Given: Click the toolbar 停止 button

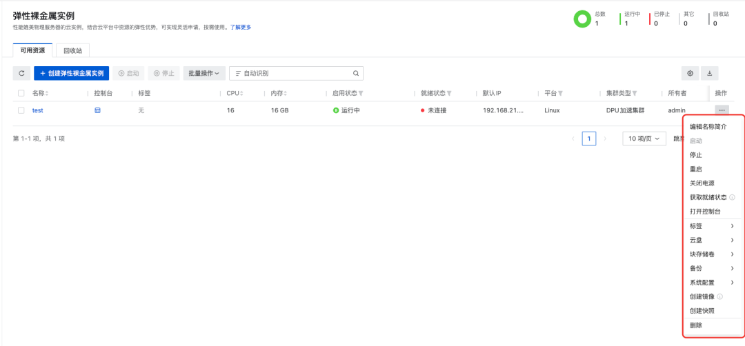Looking at the screenshot, I should pos(164,74).
